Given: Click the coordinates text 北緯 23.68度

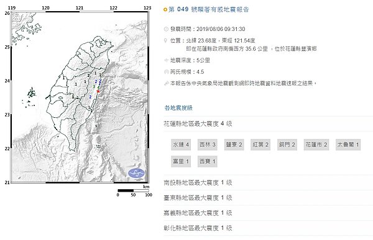Looking at the screenshot, I should 201,40.
